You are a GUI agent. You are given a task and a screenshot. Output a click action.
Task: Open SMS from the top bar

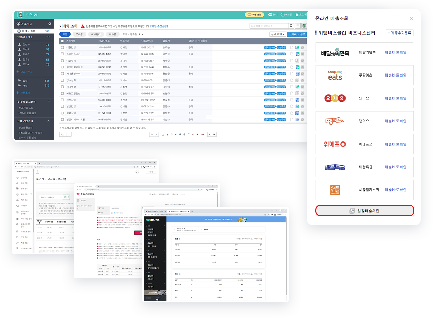click(x=273, y=15)
